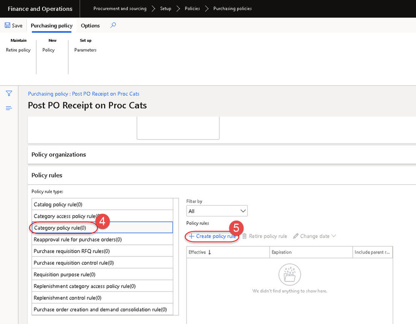Screen dimensions: 416x324
Task: Collapse the Policy organizations section
Action: [58, 154]
